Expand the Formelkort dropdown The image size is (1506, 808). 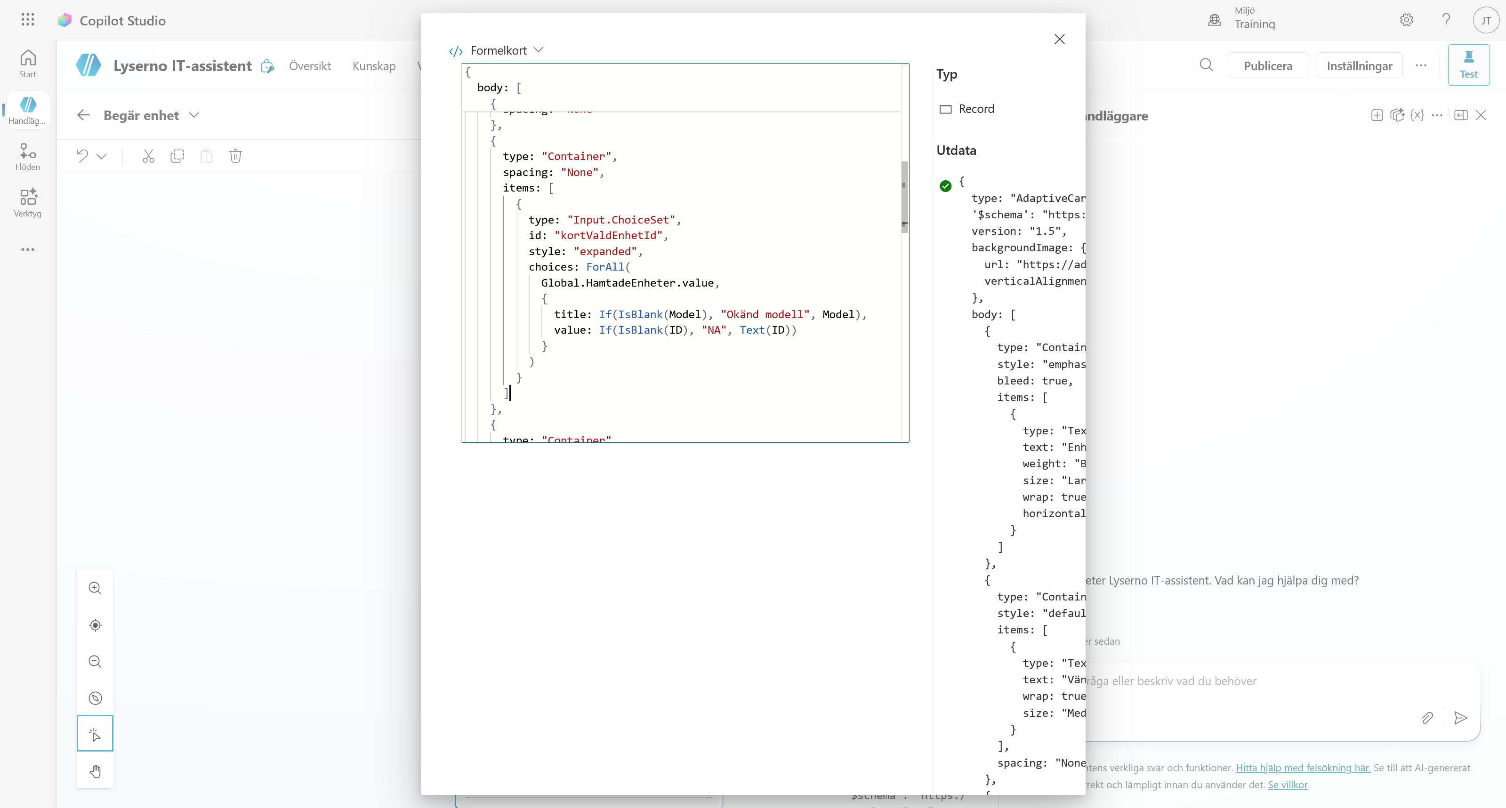coord(539,50)
